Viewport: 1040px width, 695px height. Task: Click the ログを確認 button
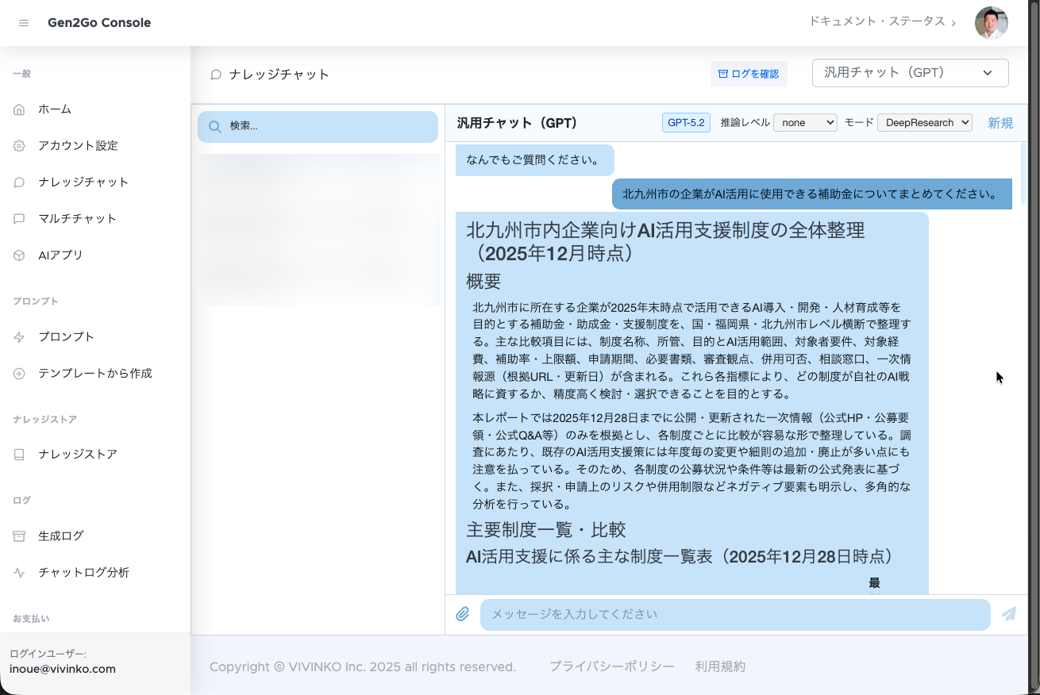[748, 74]
